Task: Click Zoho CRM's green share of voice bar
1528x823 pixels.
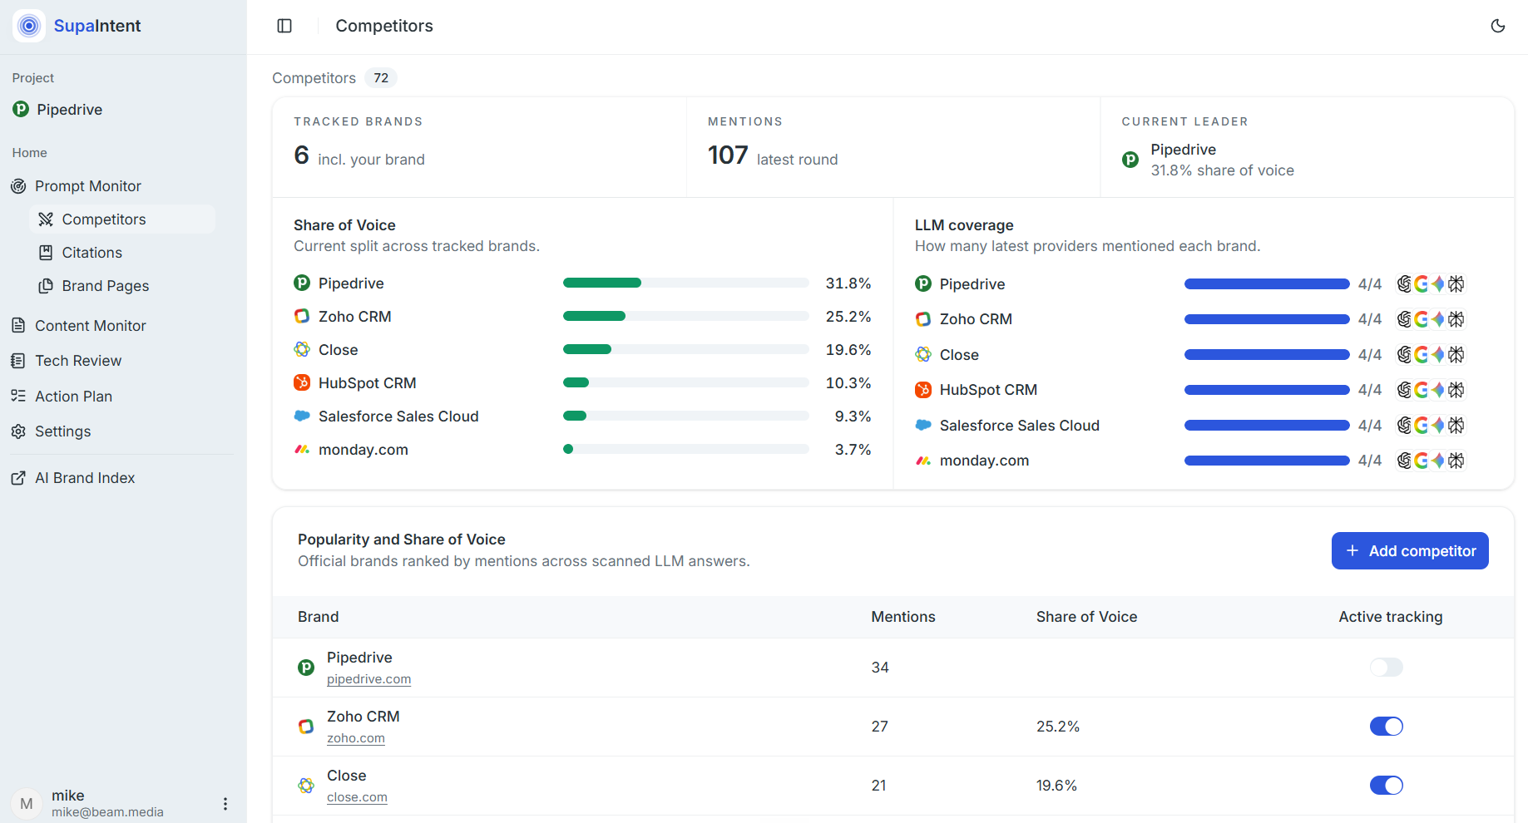Action: [x=594, y=316]
